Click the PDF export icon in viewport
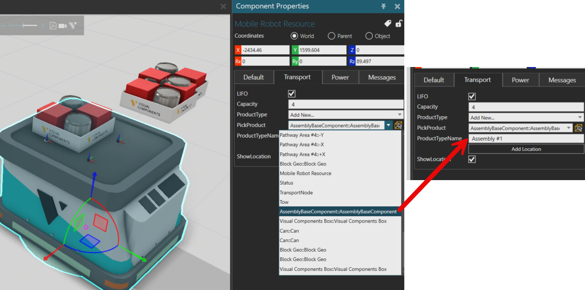The height and width of the screenshot is (290, 585). tap(53, 26)
